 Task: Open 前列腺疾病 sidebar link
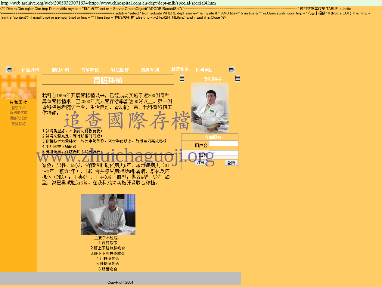point(18,113)
